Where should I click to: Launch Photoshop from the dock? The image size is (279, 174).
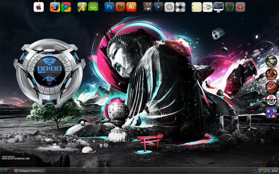tap(110, 7)
